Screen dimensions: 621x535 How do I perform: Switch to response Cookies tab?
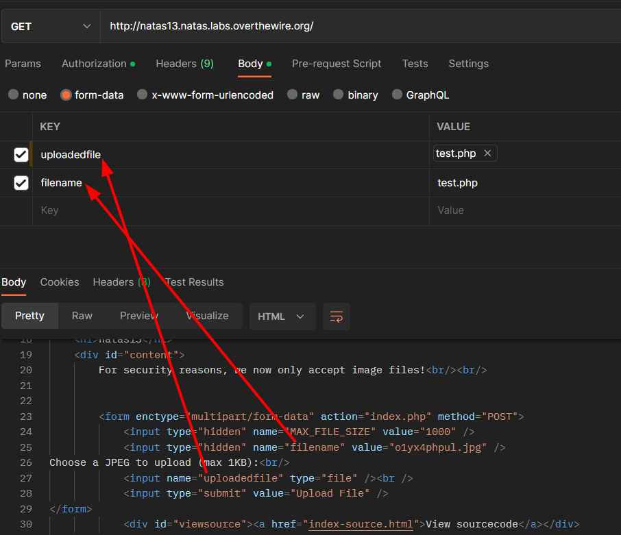coord(60,282)
